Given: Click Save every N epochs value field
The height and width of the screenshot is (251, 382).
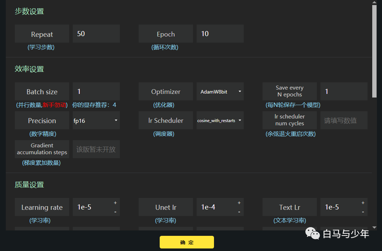Looking at the screenshot, I should pyautogui.click(x=344, y=92).
